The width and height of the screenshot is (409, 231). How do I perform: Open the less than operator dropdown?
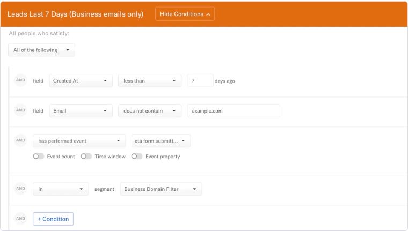(150, 81)
